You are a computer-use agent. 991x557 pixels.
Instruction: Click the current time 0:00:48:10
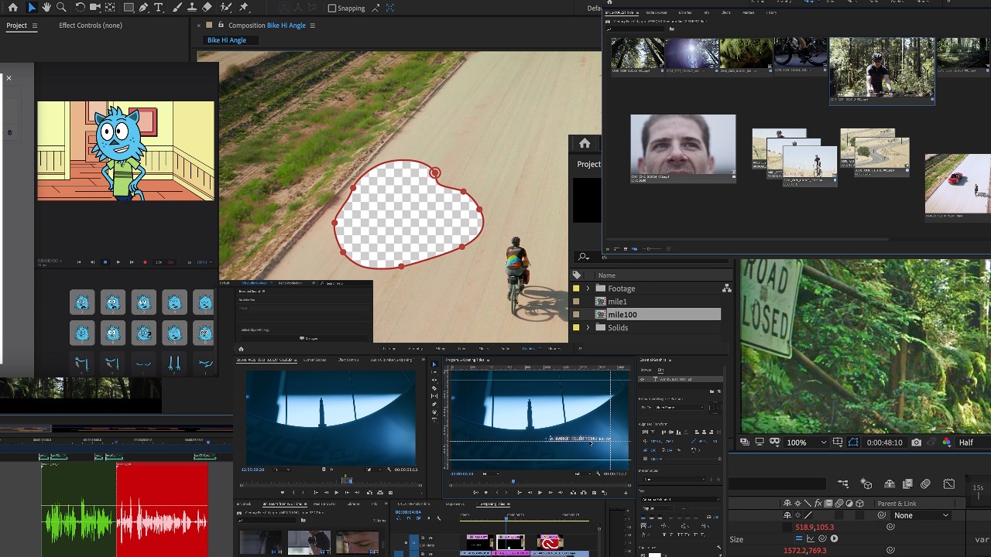[x=885, y=443]
